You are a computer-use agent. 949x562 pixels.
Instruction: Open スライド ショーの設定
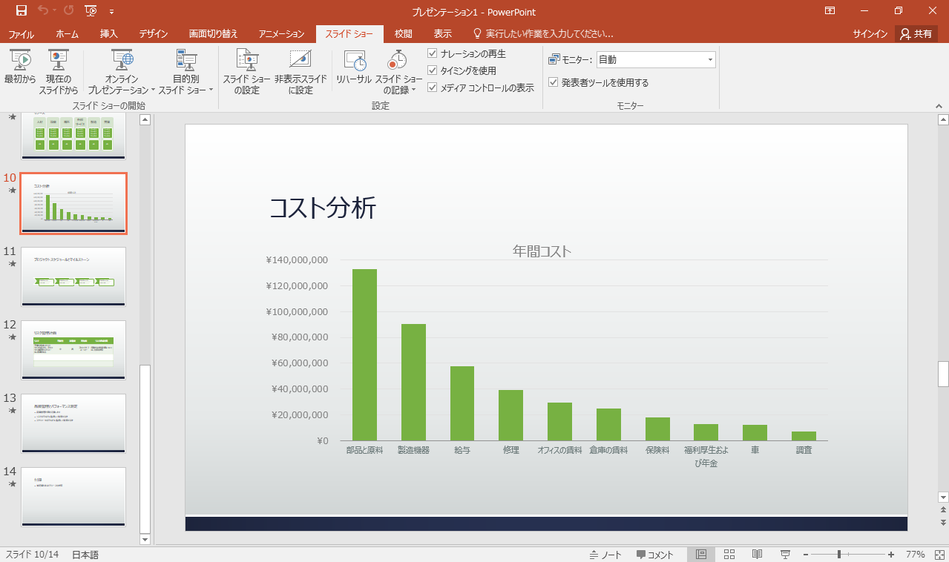[246, 72]
